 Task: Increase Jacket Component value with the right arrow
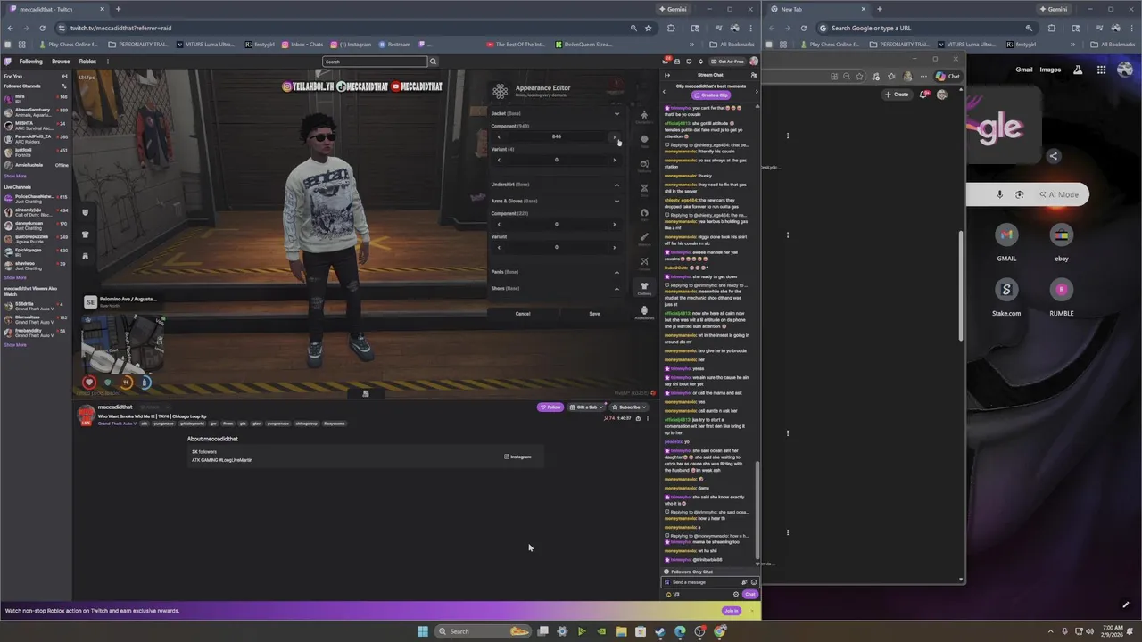coord(614,136)
